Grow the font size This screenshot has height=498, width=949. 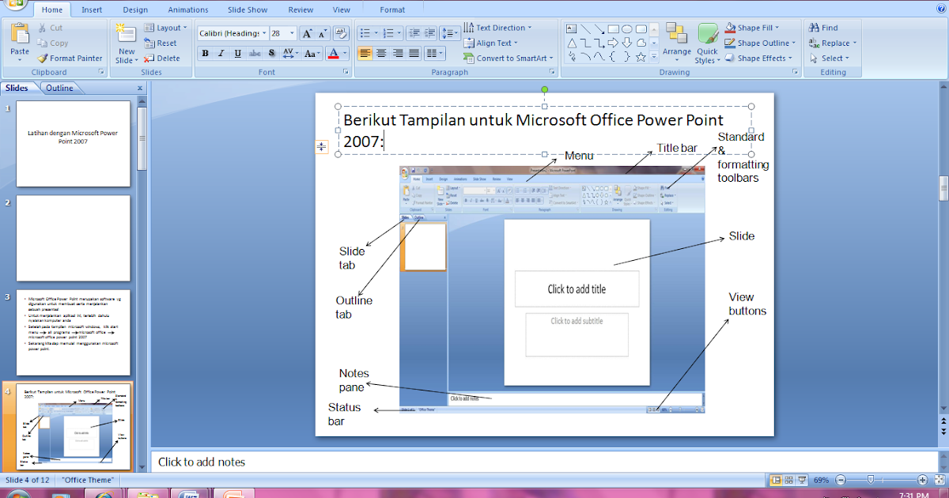pyautogui.click(x=308, y=33)
